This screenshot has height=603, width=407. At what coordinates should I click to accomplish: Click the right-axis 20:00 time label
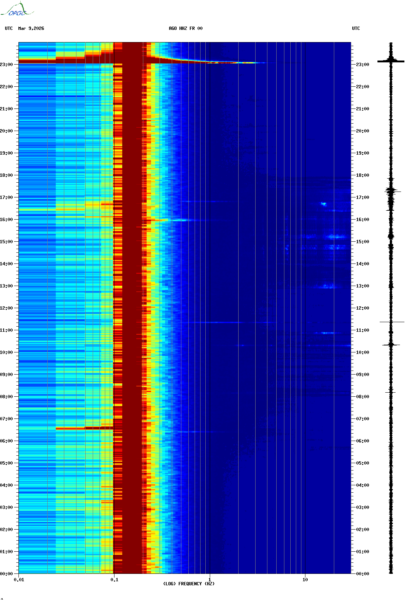click(x=363, y=131)
